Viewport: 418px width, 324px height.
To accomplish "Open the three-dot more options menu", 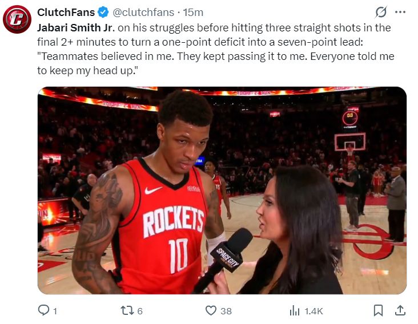I will pyautogui.click(x=400, y=12).
